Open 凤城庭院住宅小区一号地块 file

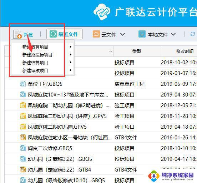(70, 138)
